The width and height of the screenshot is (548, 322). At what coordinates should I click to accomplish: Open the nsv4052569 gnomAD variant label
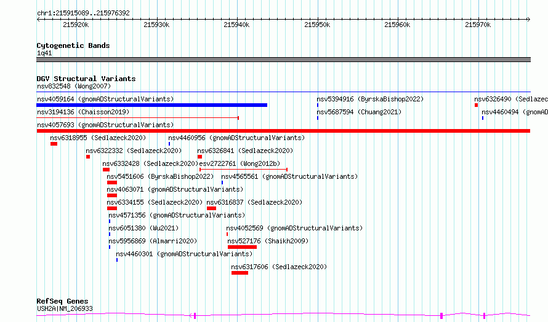[x=294, y=228]
